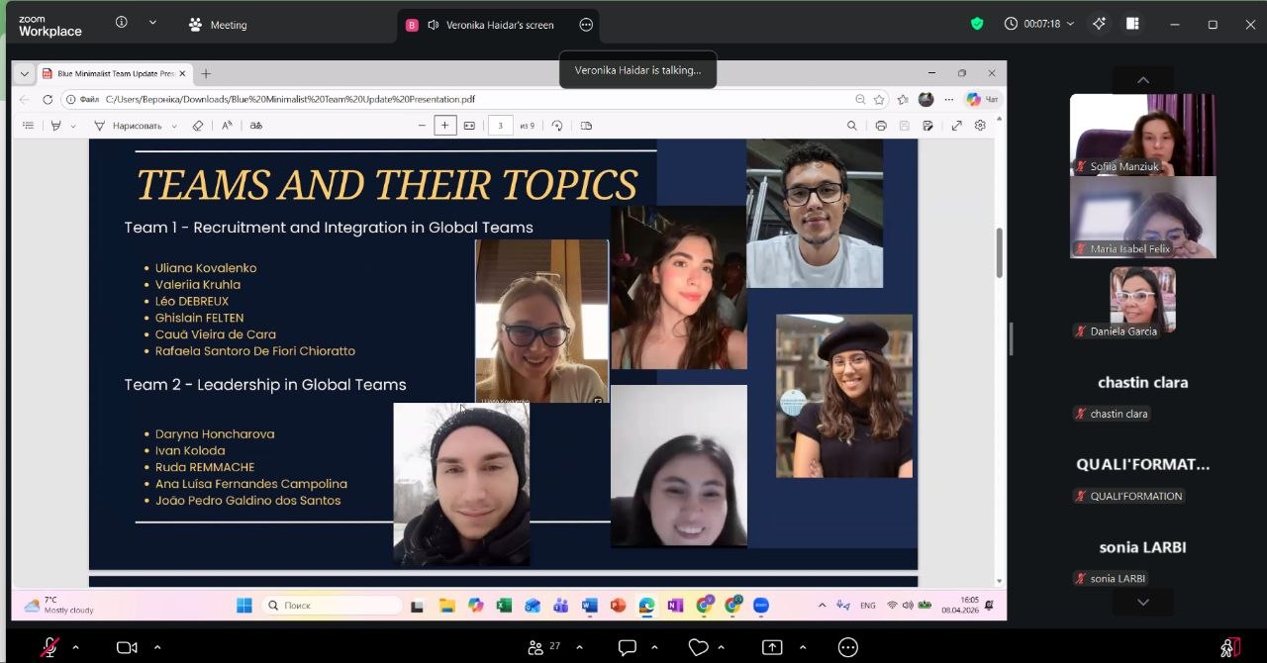This screenshot has height=663, width=1267.
Task: Expand the meeting timer dropdown
Action: [x=1070, y=24]
